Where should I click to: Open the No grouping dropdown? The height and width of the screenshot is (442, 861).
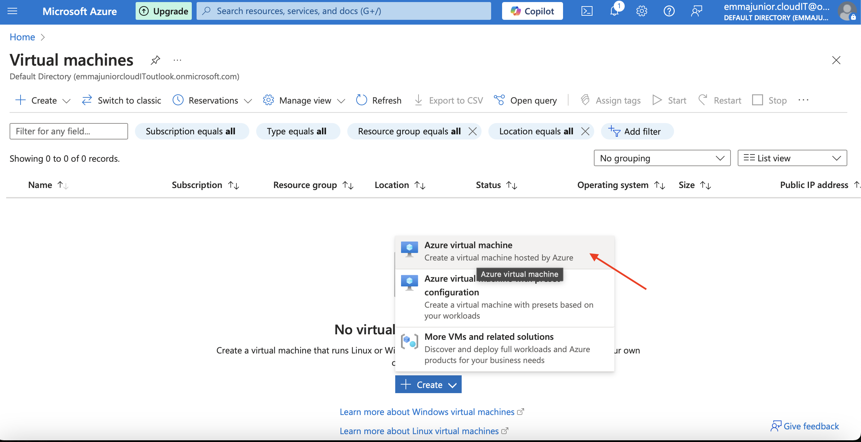662,158
